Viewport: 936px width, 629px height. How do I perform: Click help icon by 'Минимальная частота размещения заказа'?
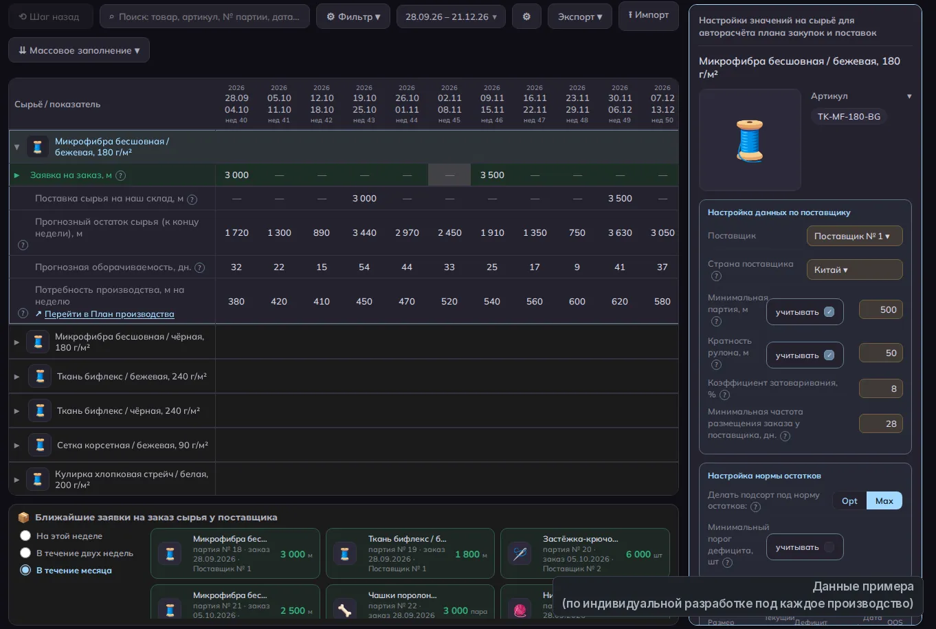point(785,436)
